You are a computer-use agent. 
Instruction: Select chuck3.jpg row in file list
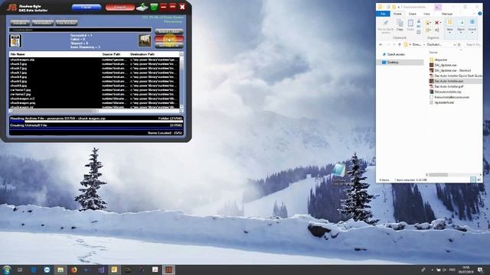point(94,64)
